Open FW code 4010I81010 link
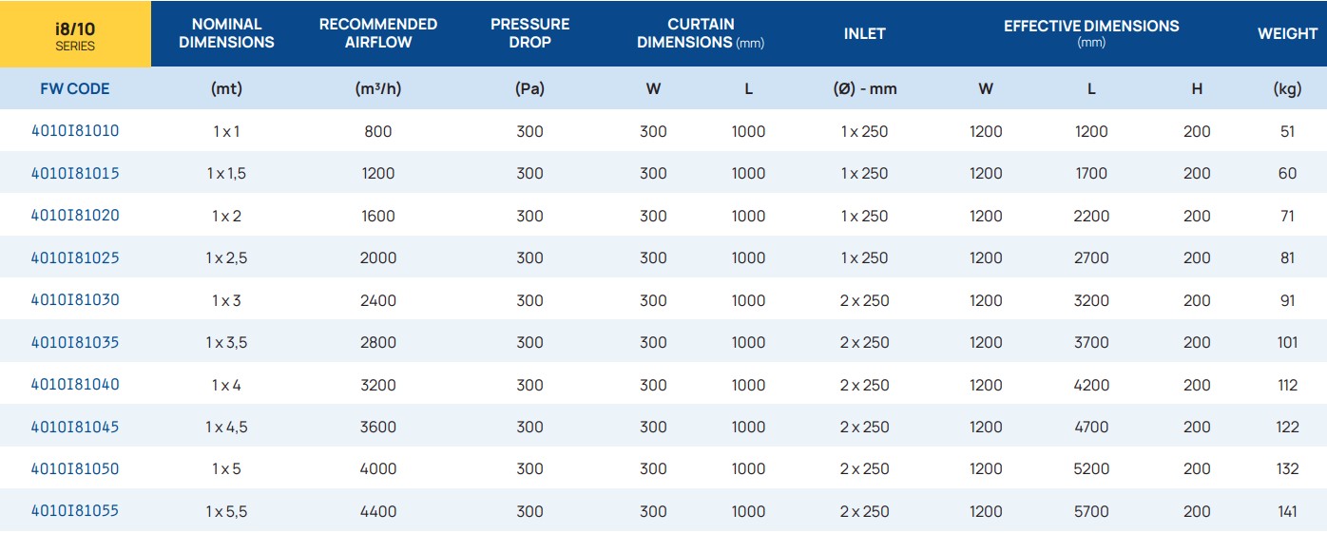Viewport: 1327px width, 533px height. (x=75, y=131)
